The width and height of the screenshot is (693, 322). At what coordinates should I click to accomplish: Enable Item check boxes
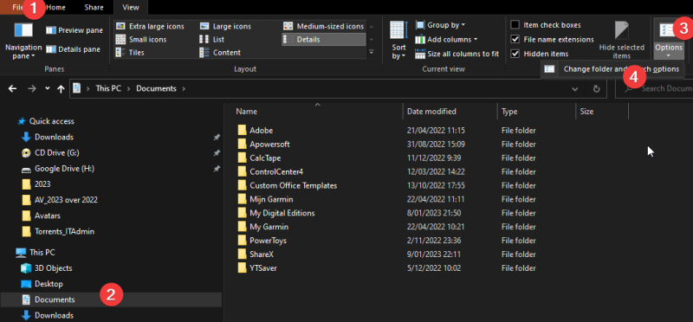coord(546,25)
